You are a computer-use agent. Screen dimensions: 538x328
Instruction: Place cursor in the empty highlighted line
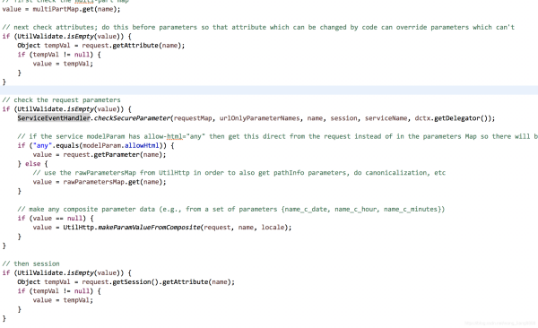pos(269,91)
